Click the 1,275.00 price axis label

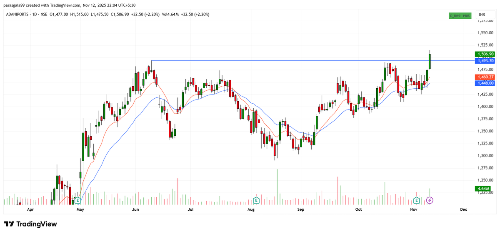pos(486,168)
